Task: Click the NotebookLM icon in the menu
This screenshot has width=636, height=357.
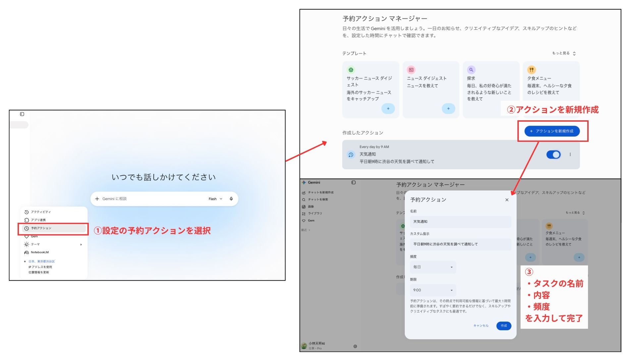Action: pyautogui.click(x=26, y=253)
